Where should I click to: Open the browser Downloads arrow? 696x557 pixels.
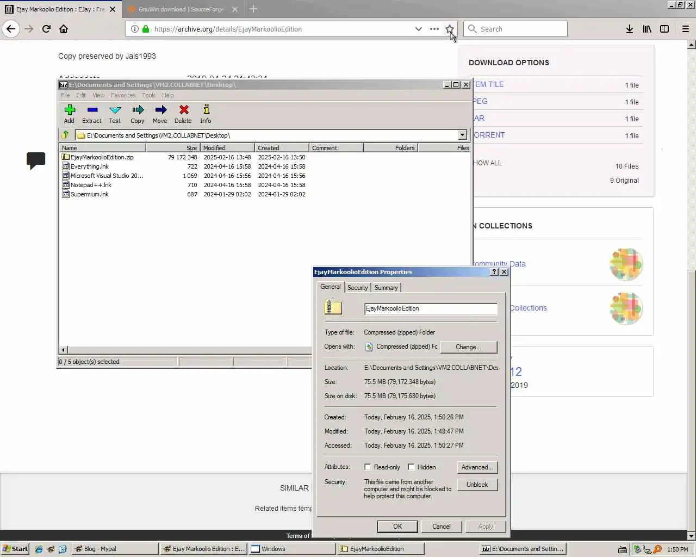click(629, 29)
